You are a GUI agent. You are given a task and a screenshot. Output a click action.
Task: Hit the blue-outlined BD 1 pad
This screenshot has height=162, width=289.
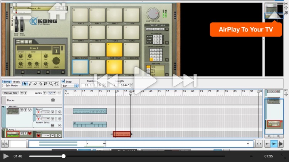[80, 67]
